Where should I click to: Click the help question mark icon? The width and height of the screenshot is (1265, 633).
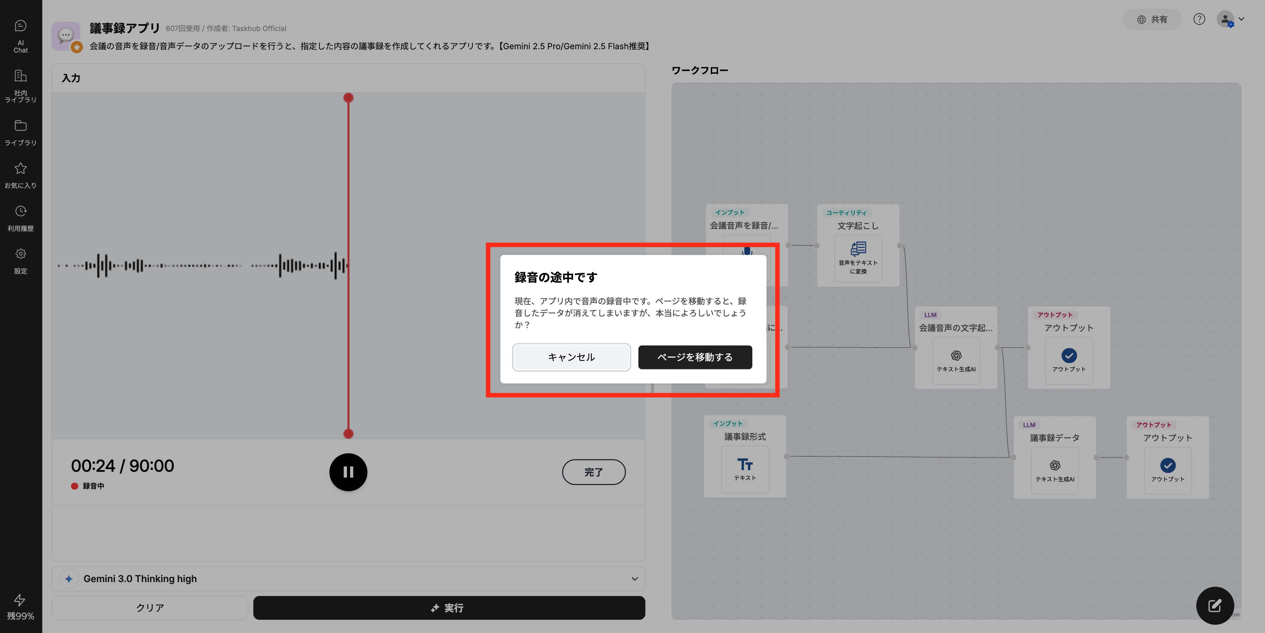click(1199, 19)
